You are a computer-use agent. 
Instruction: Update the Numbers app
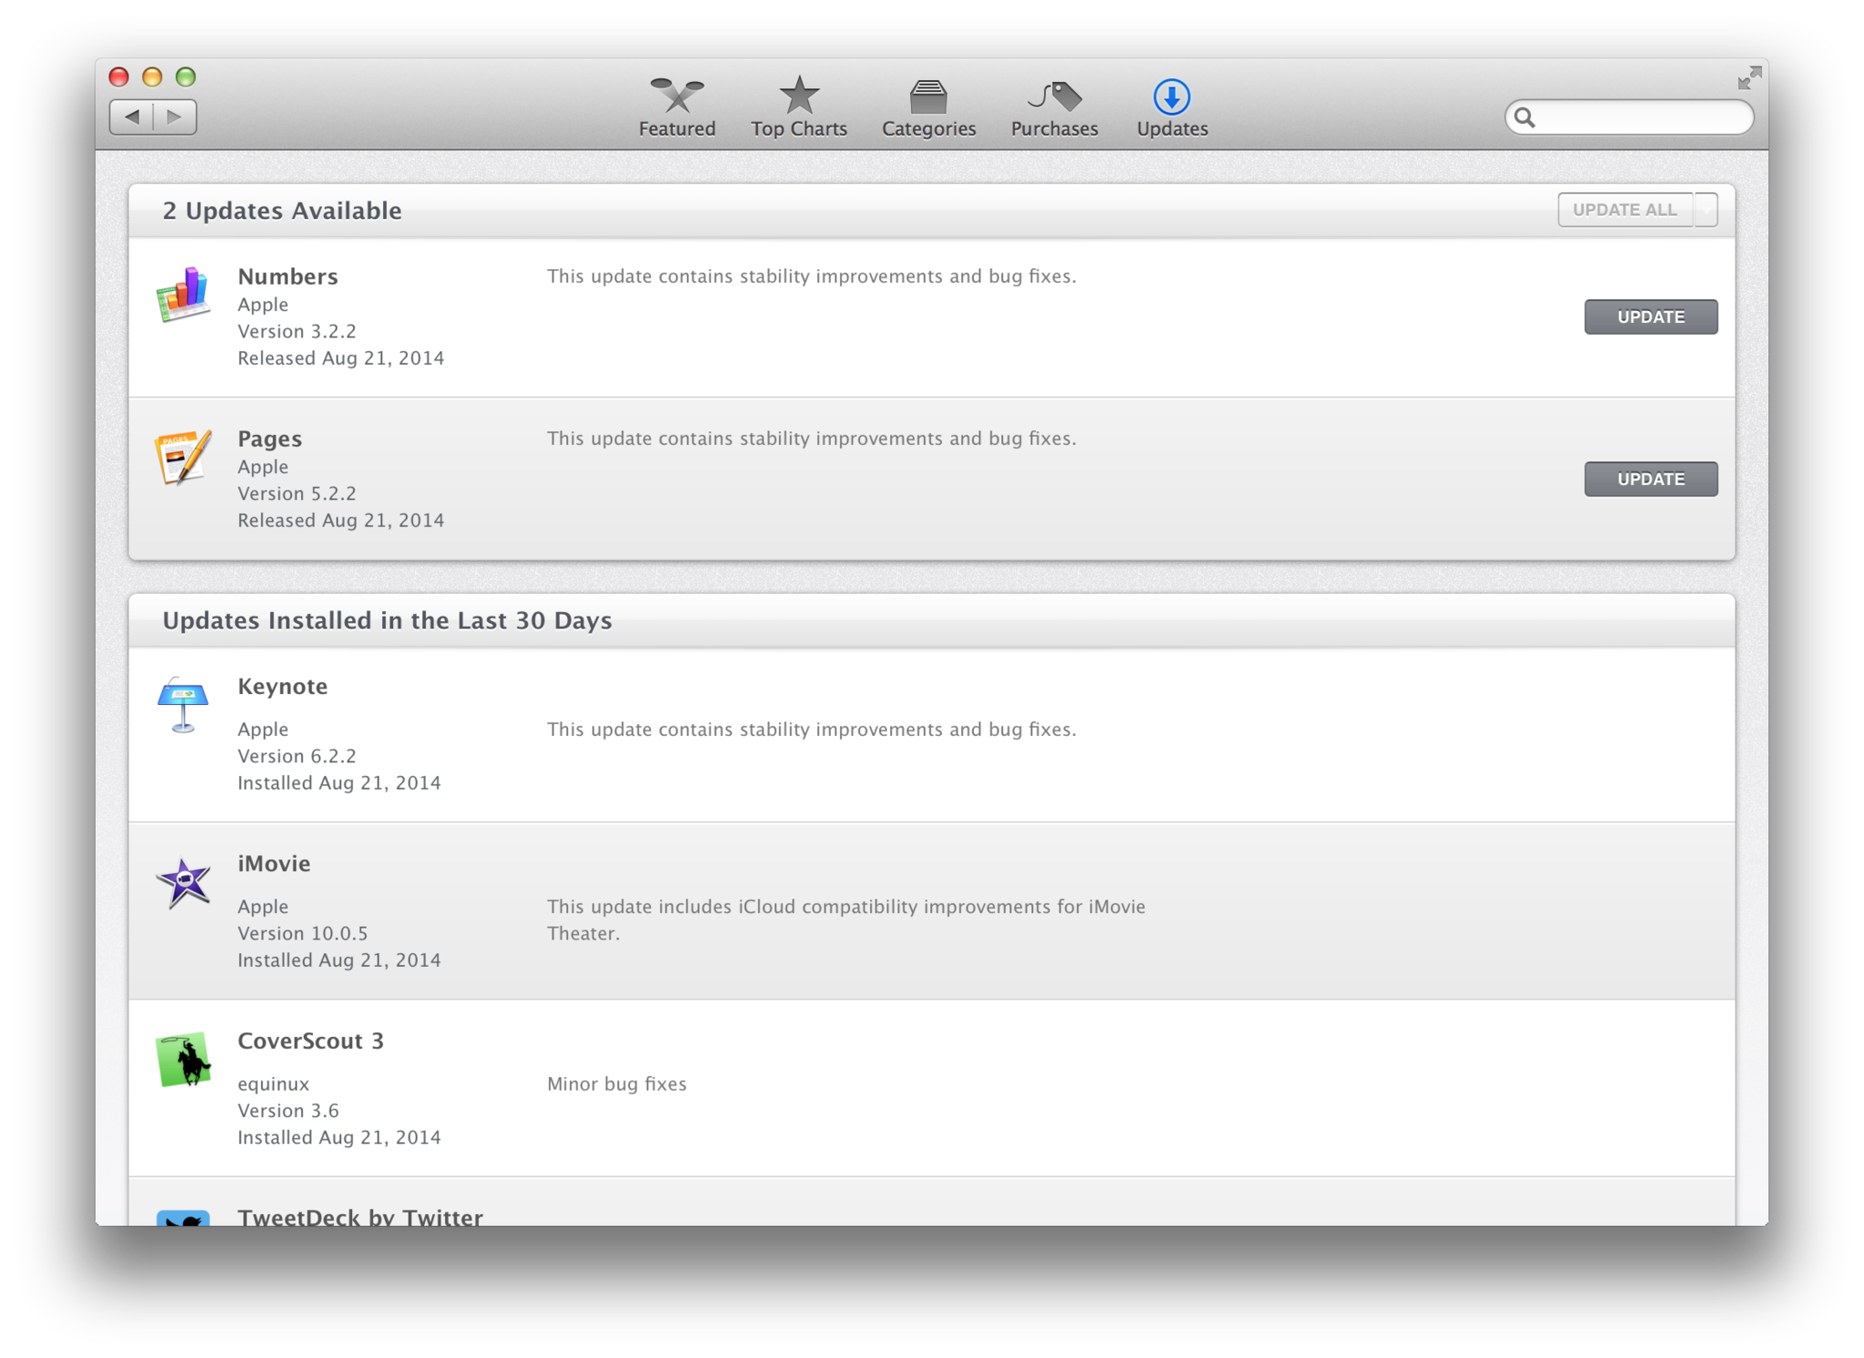click(1650, 317)
